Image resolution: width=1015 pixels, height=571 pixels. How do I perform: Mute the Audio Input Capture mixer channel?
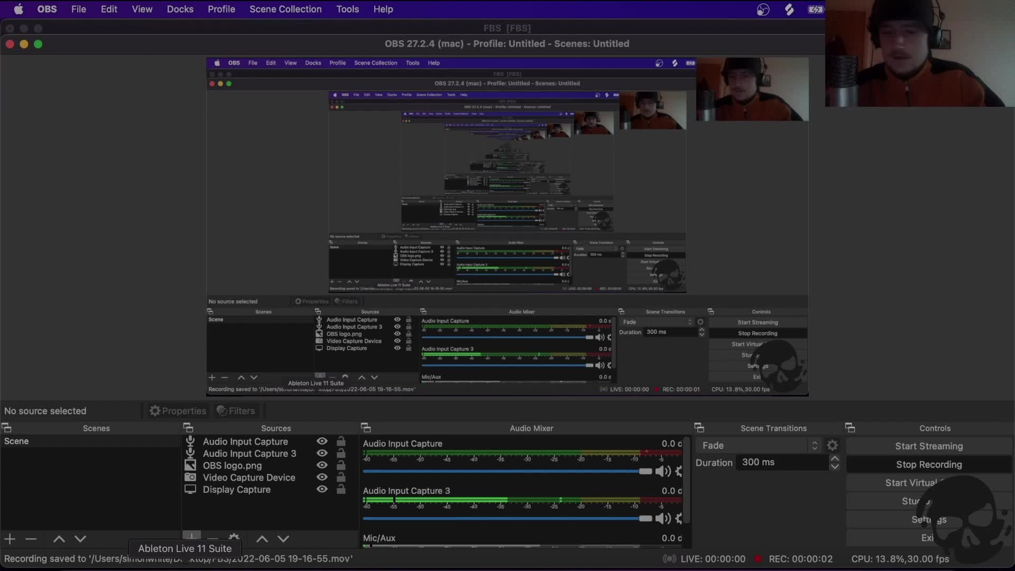[x=663, y=471]
